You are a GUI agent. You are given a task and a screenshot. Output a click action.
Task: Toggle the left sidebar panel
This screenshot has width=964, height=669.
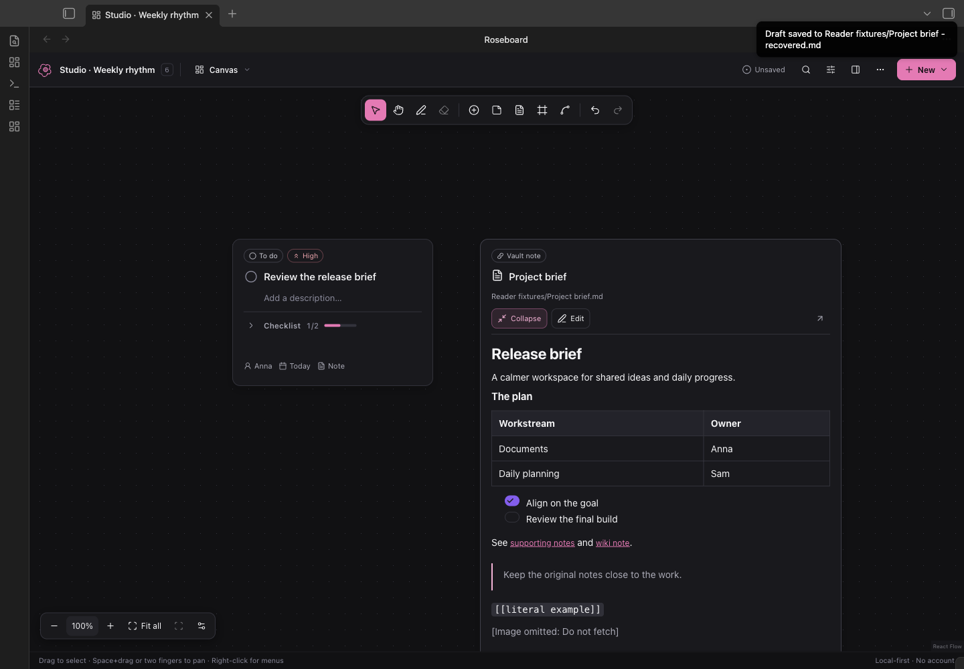(x=69, y=13)
